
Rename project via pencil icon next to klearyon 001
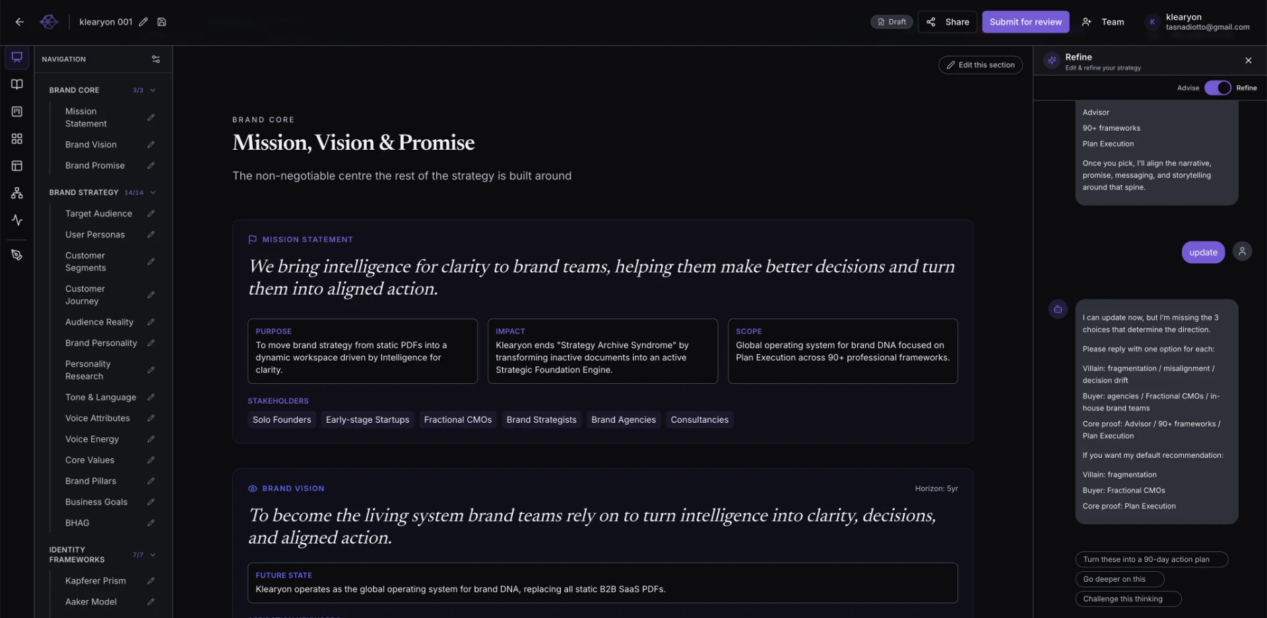tap(143, 22)
